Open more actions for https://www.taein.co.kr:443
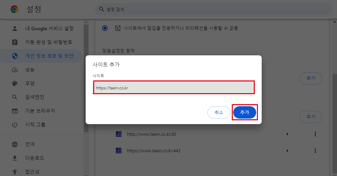 315,150
